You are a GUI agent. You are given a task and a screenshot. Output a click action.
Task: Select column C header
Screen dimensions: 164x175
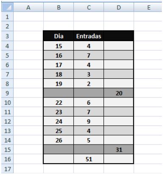89,7
